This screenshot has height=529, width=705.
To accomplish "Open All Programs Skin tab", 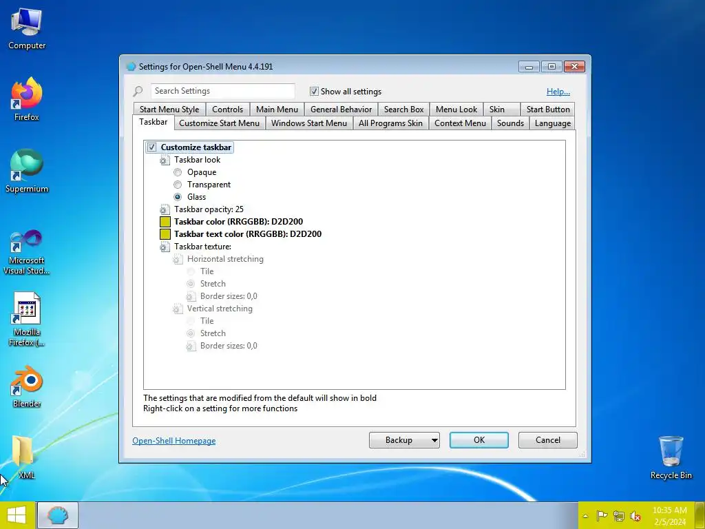I will [x=391, y=123].
